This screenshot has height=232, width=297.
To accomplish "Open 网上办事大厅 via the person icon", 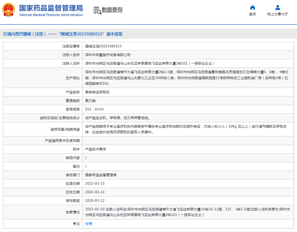I will pos(278,7).
